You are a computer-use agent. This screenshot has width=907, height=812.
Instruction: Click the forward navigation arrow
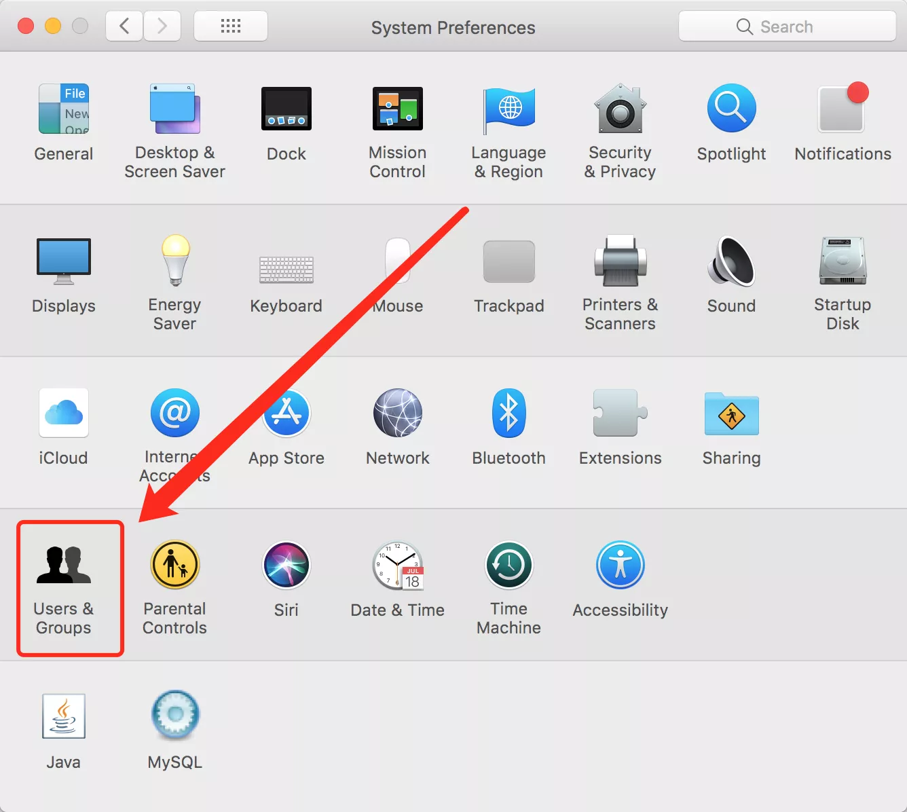click(162, 26)
